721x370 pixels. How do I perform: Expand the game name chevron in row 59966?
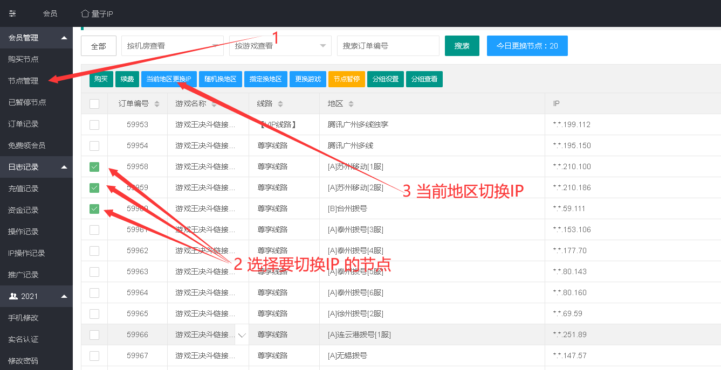pyautogui.click(x=242, y=335)
